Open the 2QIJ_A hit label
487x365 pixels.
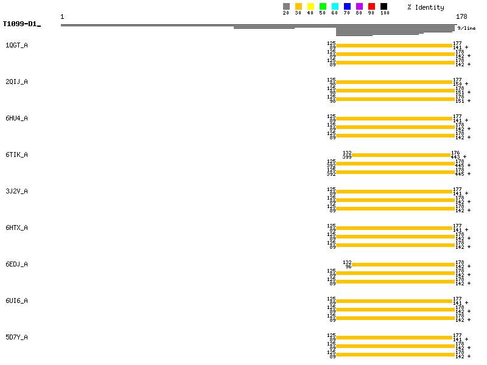pos(16,82)
